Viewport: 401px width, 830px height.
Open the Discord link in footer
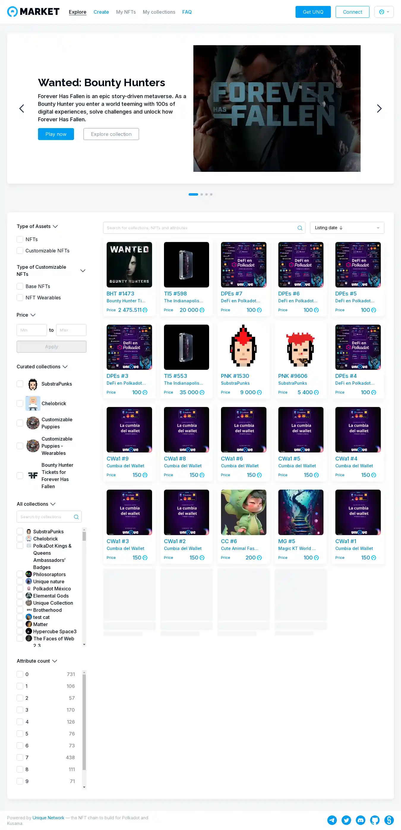tap(360, 820)
